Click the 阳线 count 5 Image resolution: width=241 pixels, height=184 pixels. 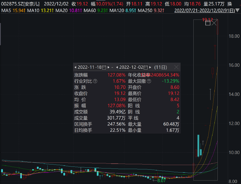click(178, 106)
